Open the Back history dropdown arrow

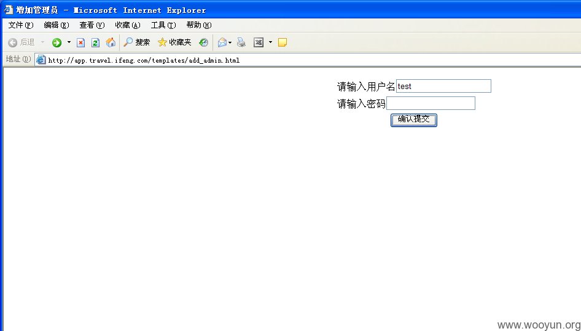(x=42, y=42)
